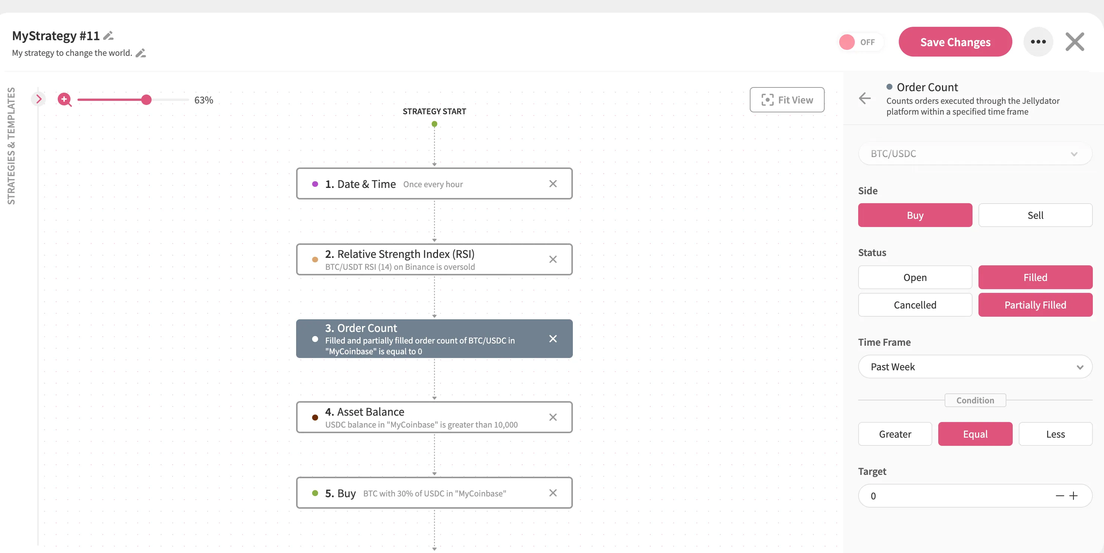Toggle the strategy ON/OFF switch
Viewport: 1104px width, 553px height.
tap(860, 42)
